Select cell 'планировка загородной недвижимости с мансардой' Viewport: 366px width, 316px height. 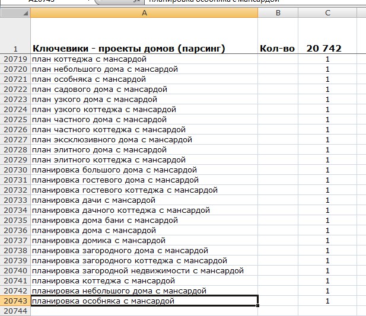click(x=144, y=270)
